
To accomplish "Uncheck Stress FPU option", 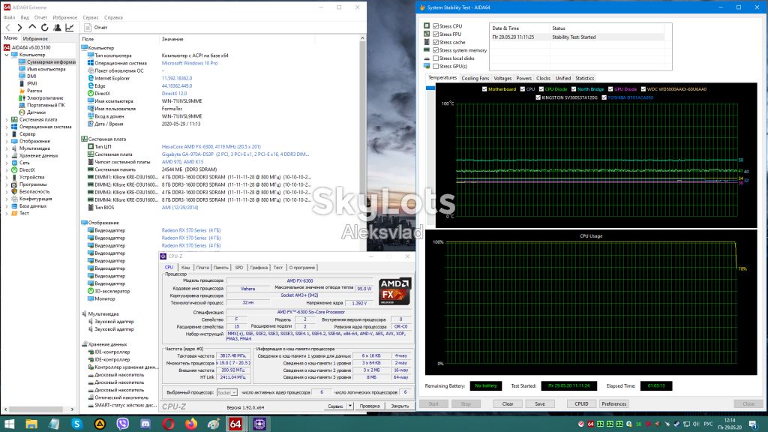I will (x=436, y=34).
